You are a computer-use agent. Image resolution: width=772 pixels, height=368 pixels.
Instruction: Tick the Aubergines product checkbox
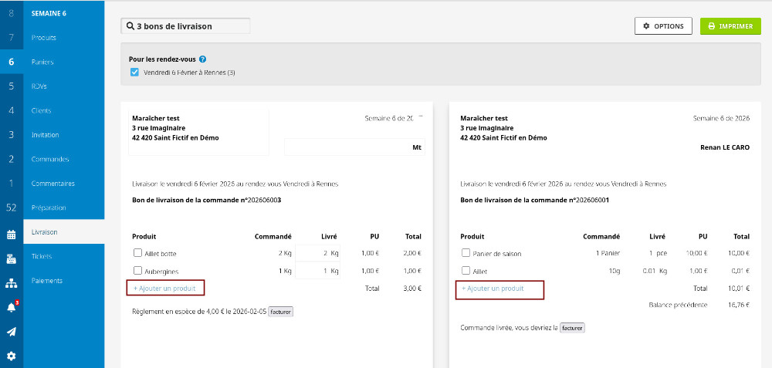point(137,271)
